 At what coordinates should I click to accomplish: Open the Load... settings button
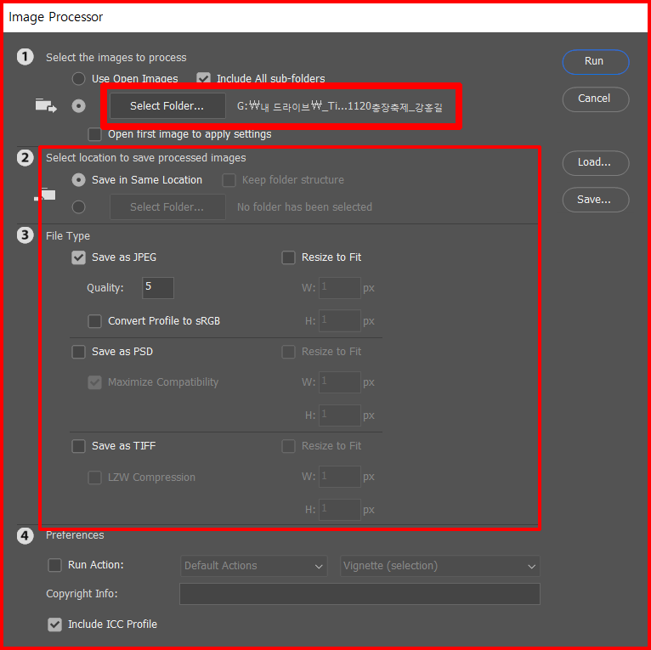click(596, 162)
